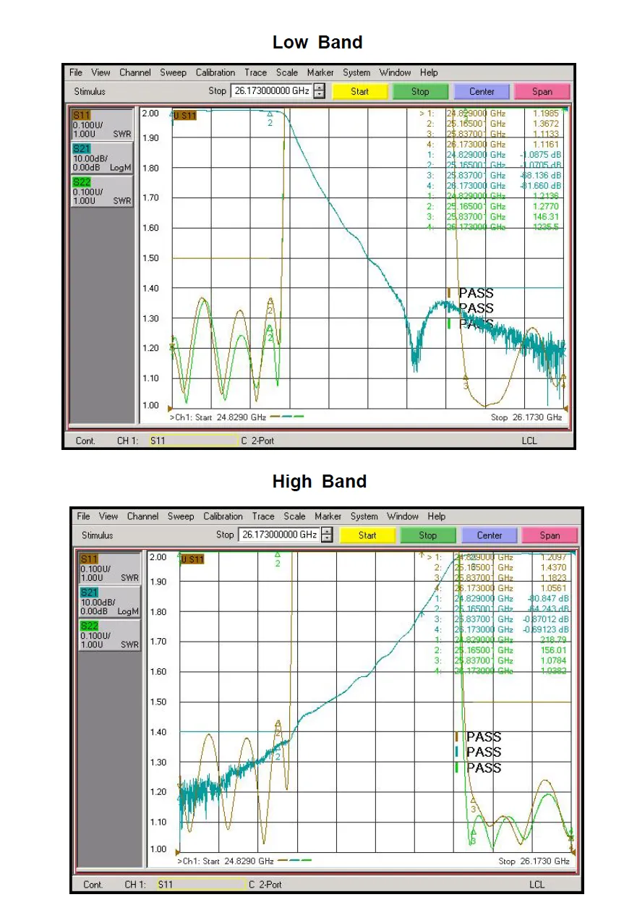Image resolution: width=624 pixels, height=918 pixels.
Task: Open the Trace menu in Low Band window
Action: tap(255, 72)
